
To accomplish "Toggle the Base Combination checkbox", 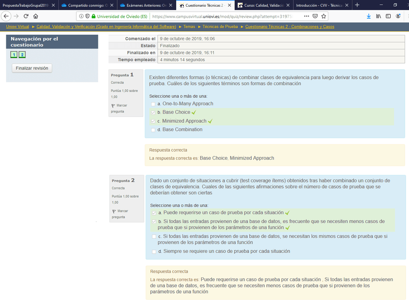I will pyautogui.click(x=153, y=130).
